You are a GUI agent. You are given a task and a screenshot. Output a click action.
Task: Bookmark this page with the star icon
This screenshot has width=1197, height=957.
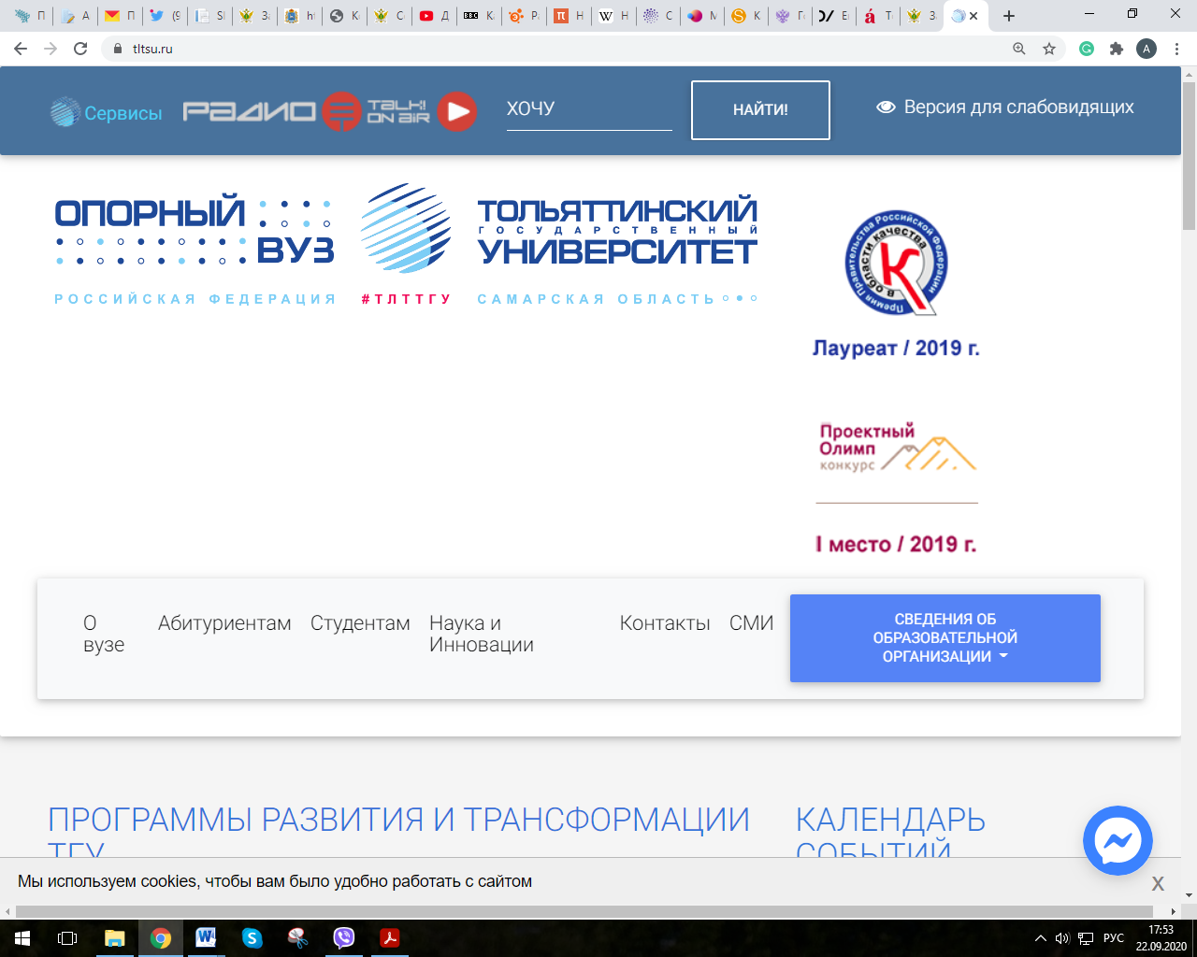click(x=1049, y=49)
